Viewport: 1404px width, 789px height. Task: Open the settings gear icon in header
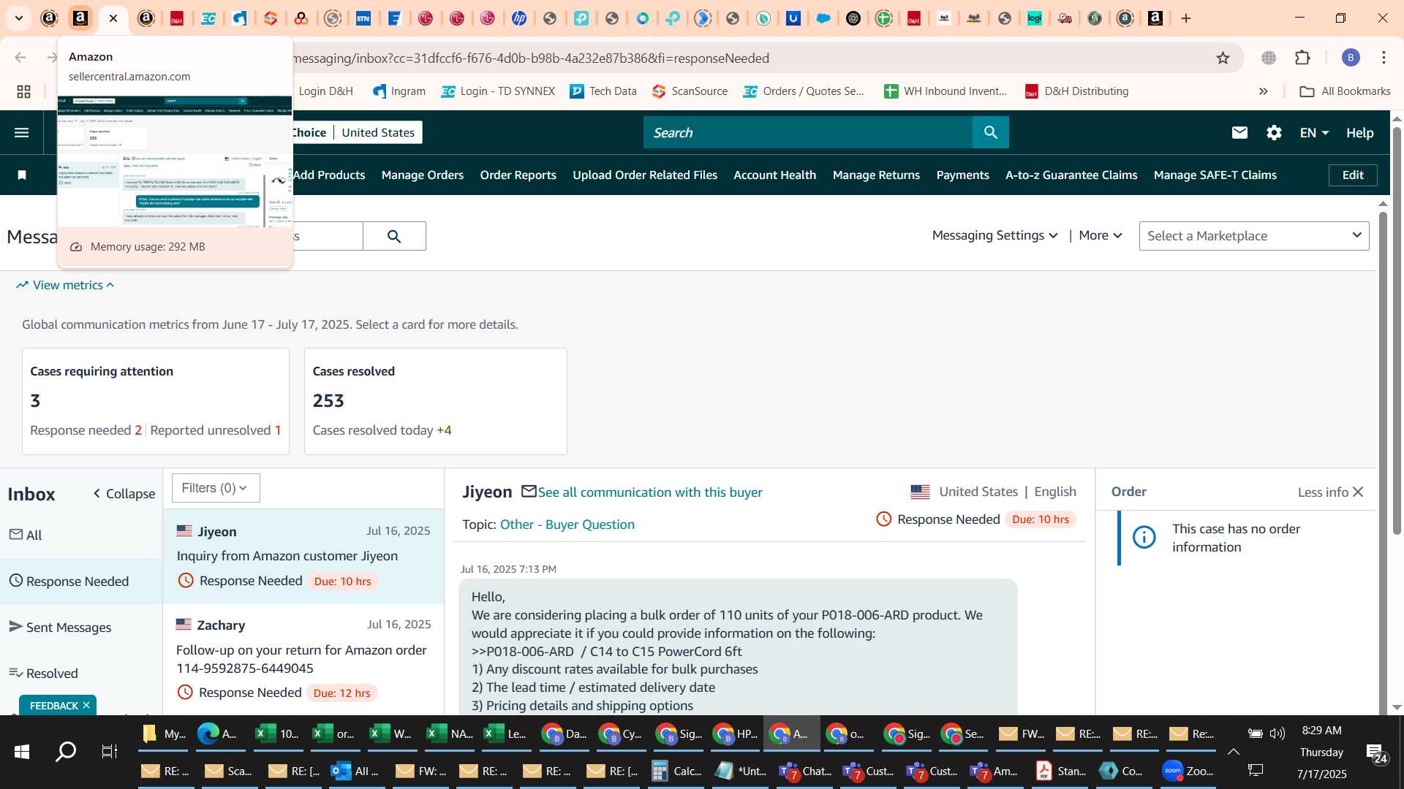[1274, 132]
